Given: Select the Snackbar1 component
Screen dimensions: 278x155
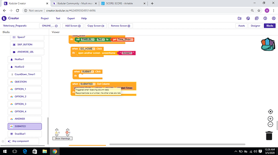Looking at the screenshot, I should point(25,134).
